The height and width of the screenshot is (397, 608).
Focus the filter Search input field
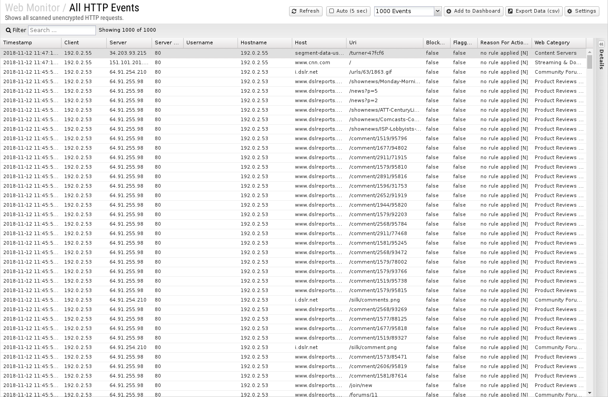tap(62, 30)
